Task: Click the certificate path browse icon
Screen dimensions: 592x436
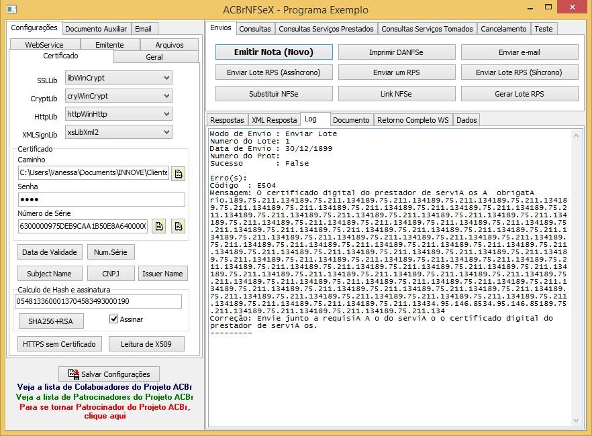Action: [x=179, y=174]
